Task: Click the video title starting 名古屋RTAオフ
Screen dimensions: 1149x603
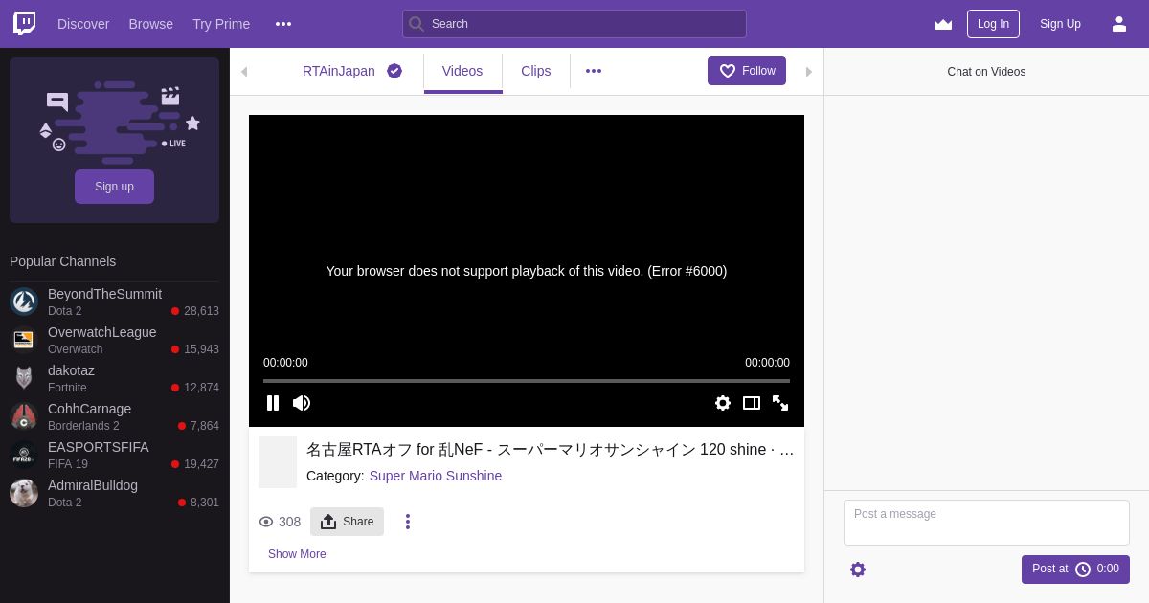Action: point(551,450)
